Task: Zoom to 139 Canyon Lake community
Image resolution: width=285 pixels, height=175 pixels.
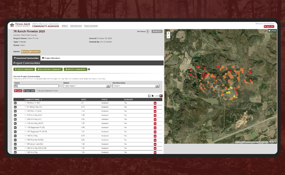Action: [x=15, y=144]
